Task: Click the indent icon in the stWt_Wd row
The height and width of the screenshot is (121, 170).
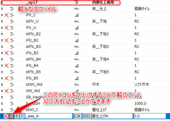Action: [x=12, y=85]
